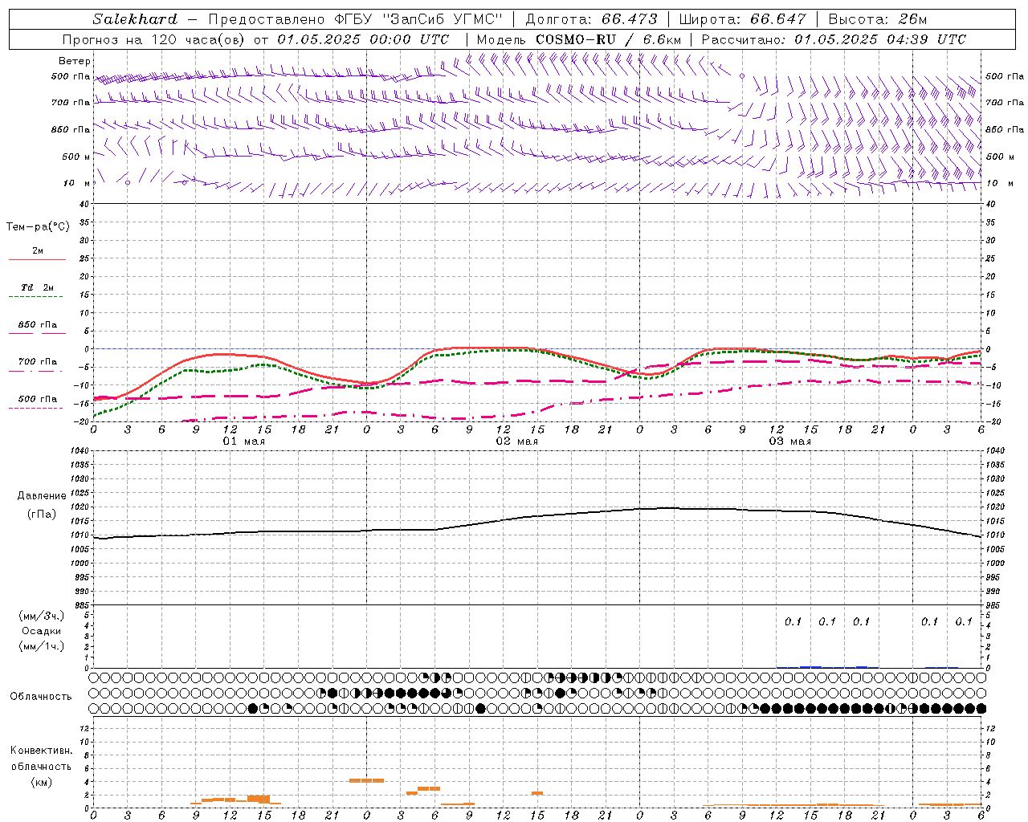Click the 'Рассчитано: 01.05.2025 04:39 UTC' timestamp
Viewport: 1028px width, 822px height.
click(834, 39)
